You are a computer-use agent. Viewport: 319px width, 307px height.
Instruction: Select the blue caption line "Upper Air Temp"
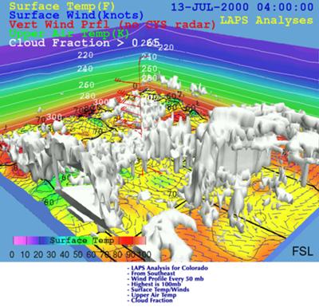[x=154, y=295]
